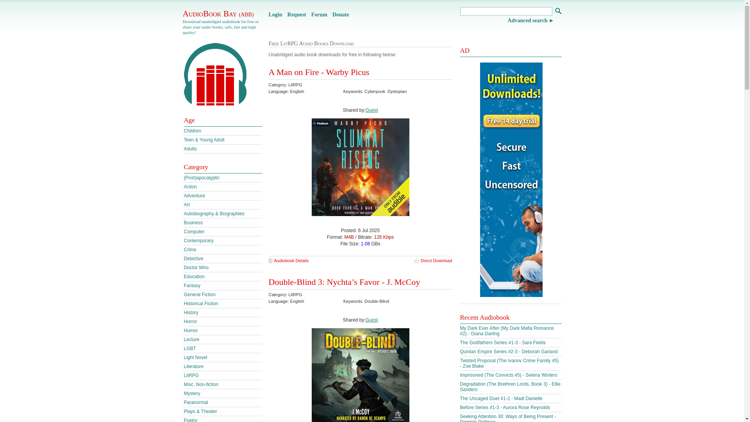
Task: Open Light Novel category
Action: 195,358
